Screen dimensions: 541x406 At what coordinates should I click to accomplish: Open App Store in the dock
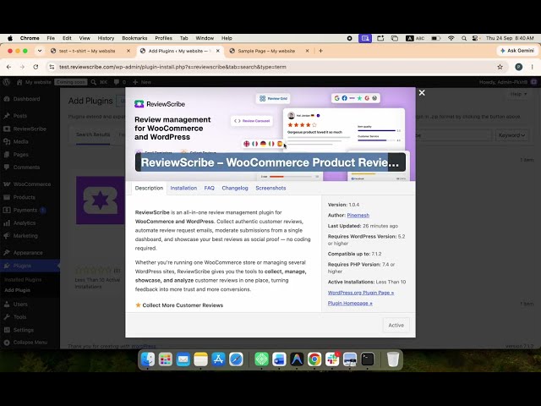[218, 359]
